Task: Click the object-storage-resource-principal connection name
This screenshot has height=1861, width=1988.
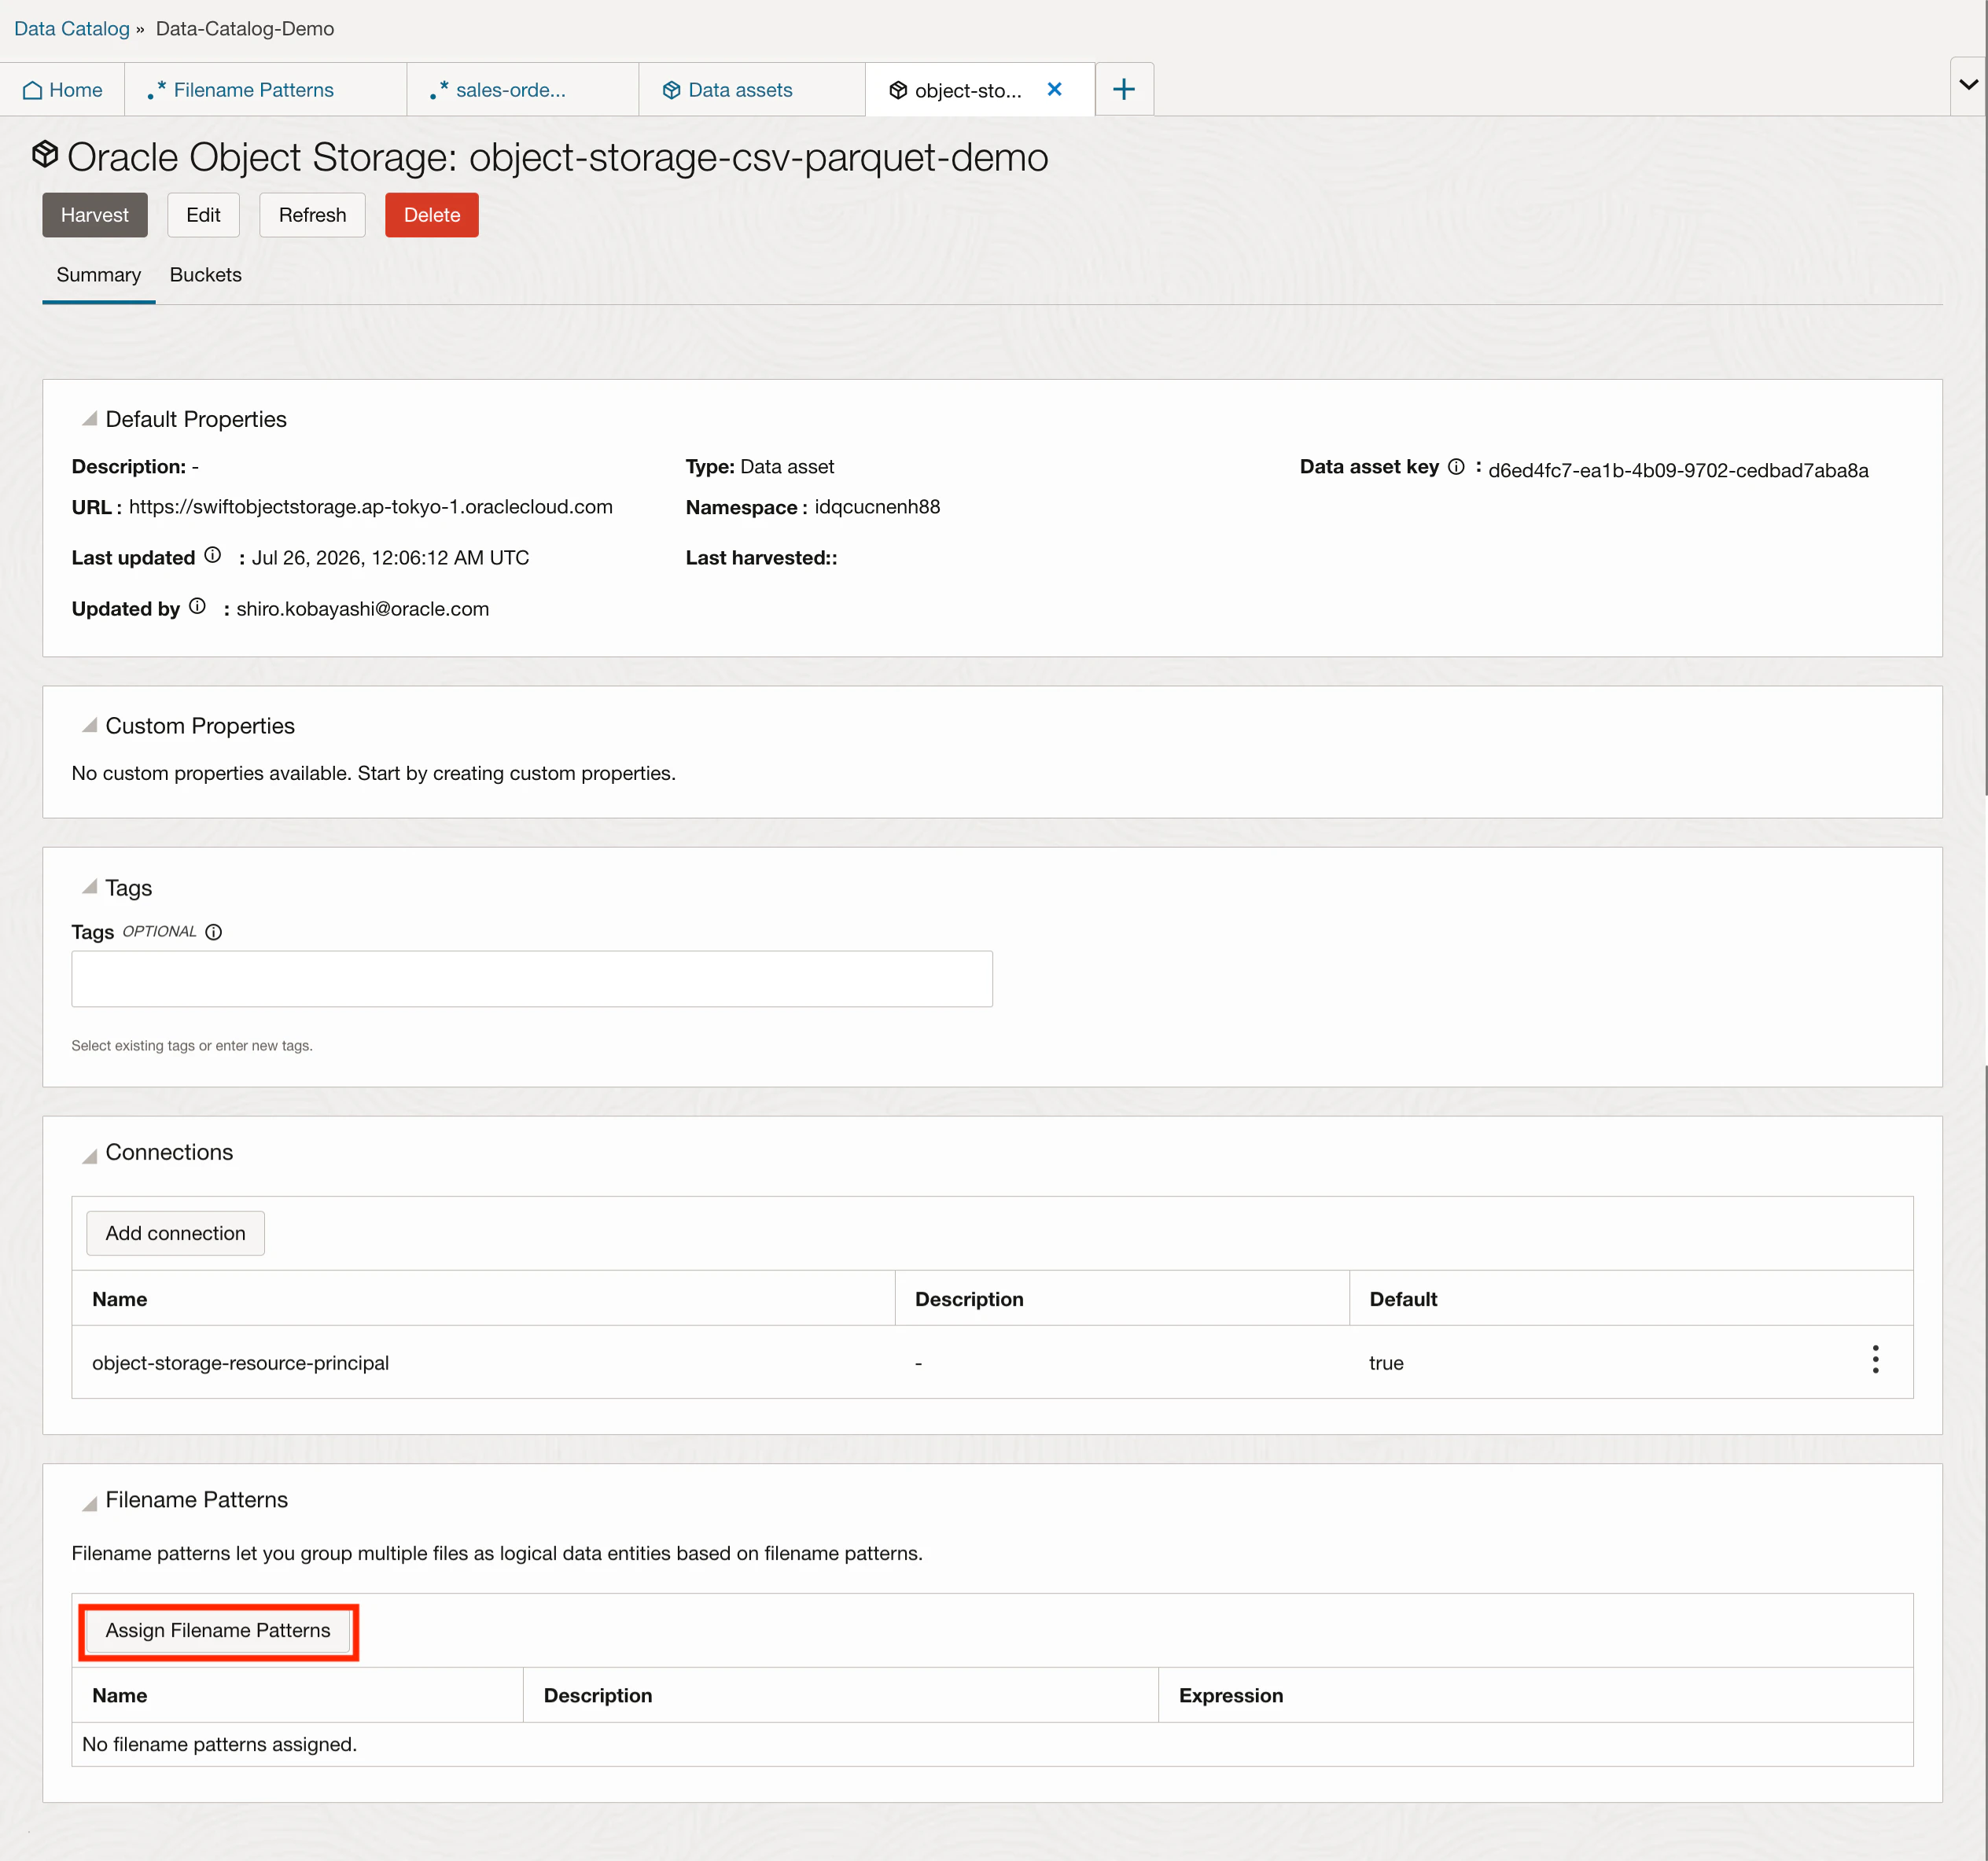Action: 240,1363
